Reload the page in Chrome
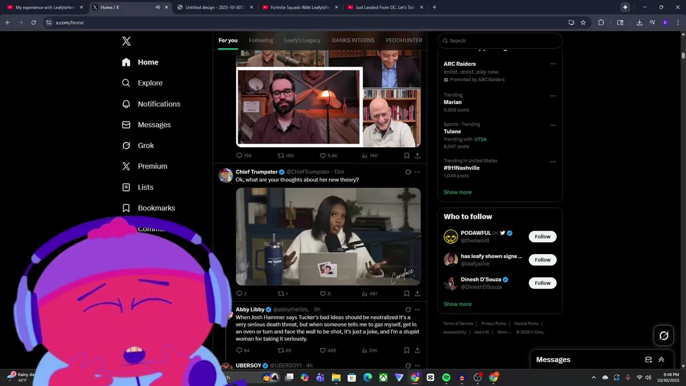The height and width of the screenshot is (386, 686). tap(33, 23)
